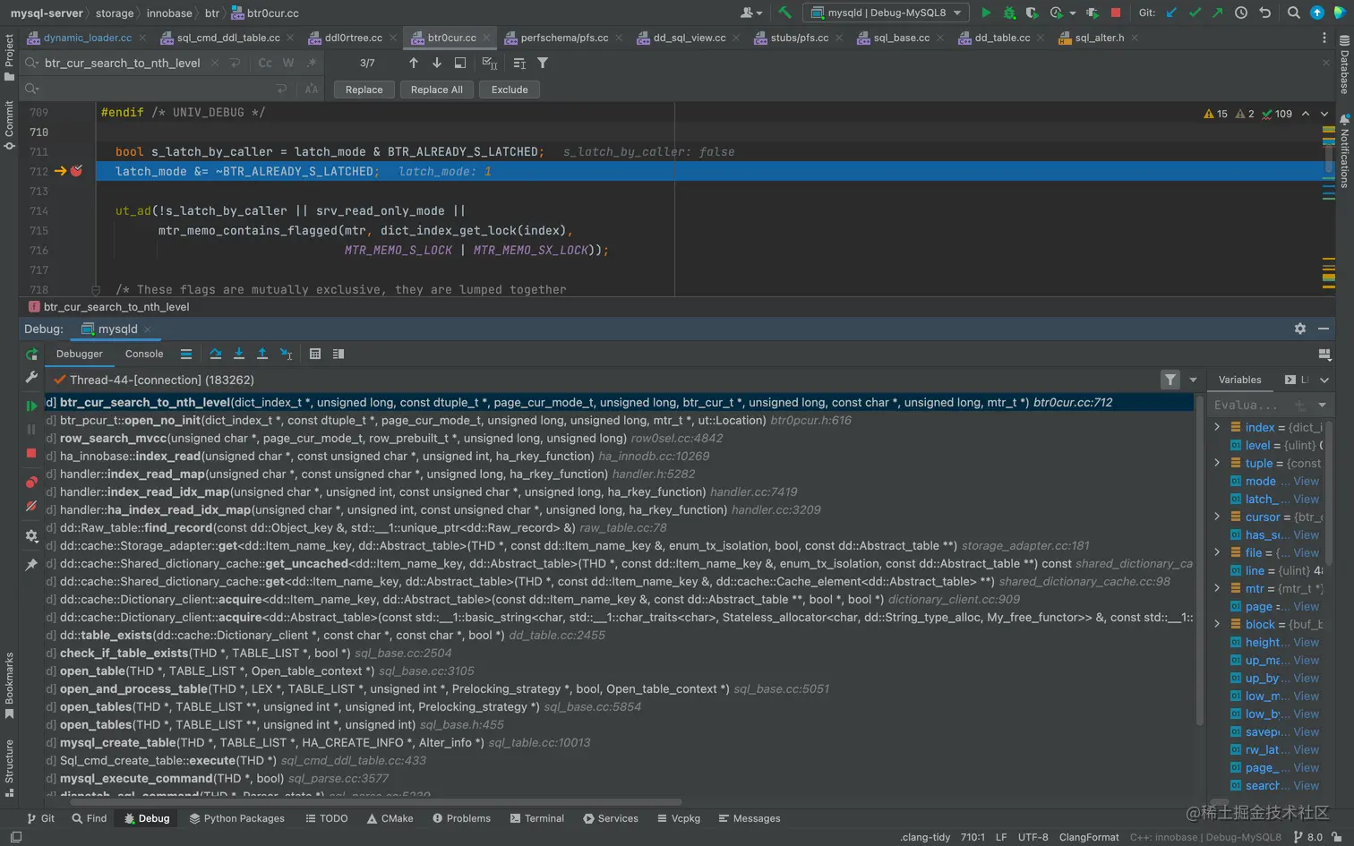
Task: Click Run to Cursor debugger icon
Action: point(286,354)
